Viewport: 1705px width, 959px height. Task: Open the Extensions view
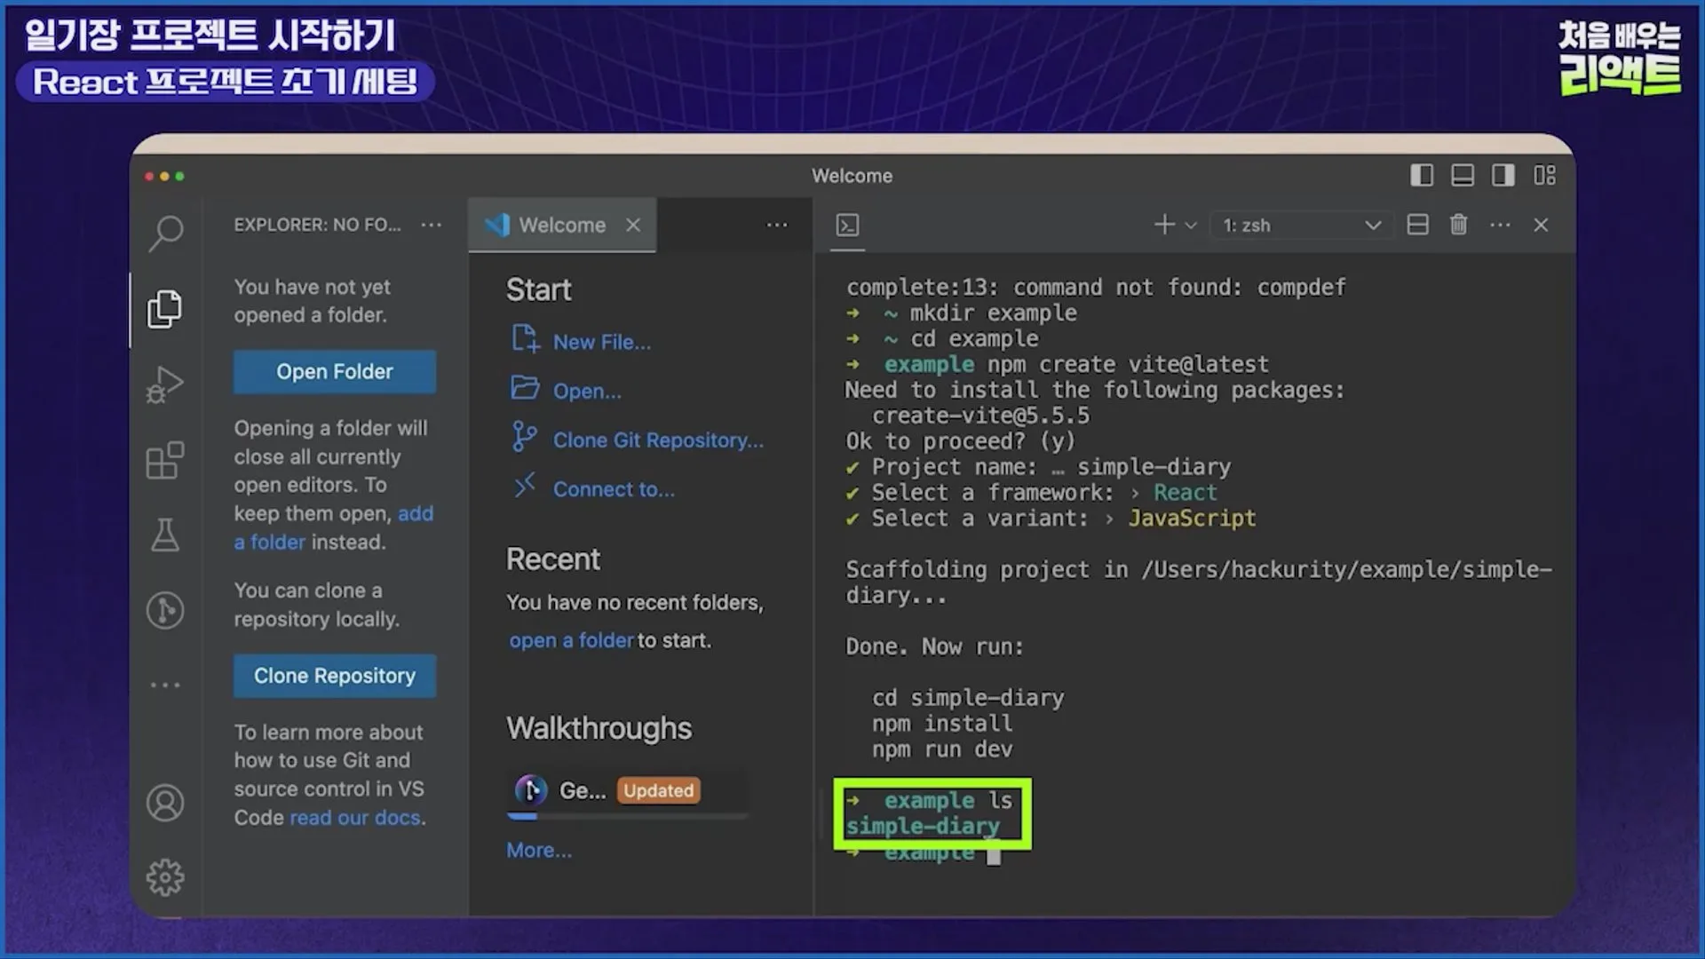pyautogui.click(x=165, y=460)
